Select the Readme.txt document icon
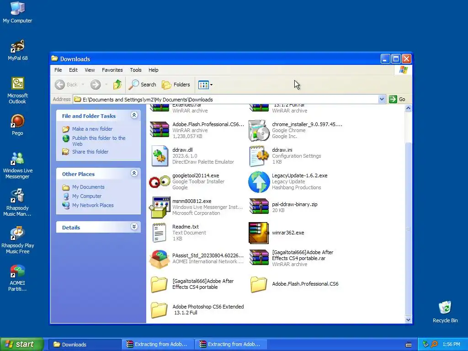Screen dimensions: 468x351 point(159,233)
